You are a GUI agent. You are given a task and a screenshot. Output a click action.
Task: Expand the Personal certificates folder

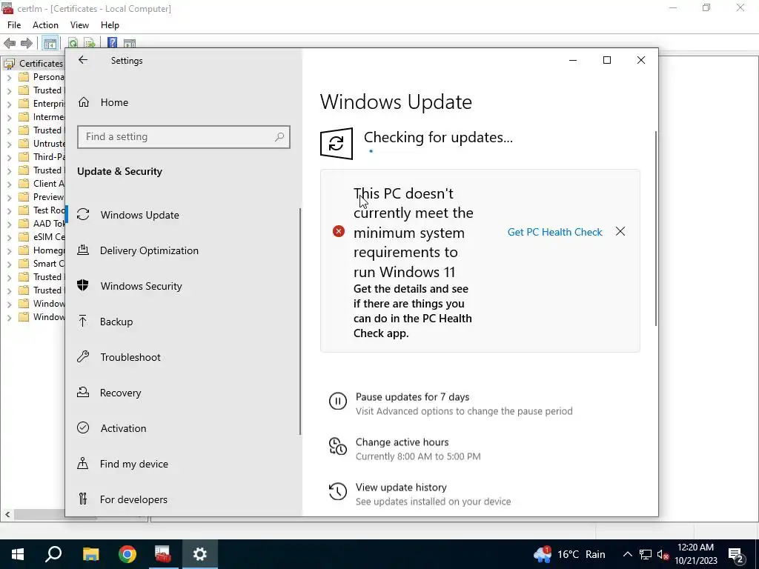tap(9, 77)
